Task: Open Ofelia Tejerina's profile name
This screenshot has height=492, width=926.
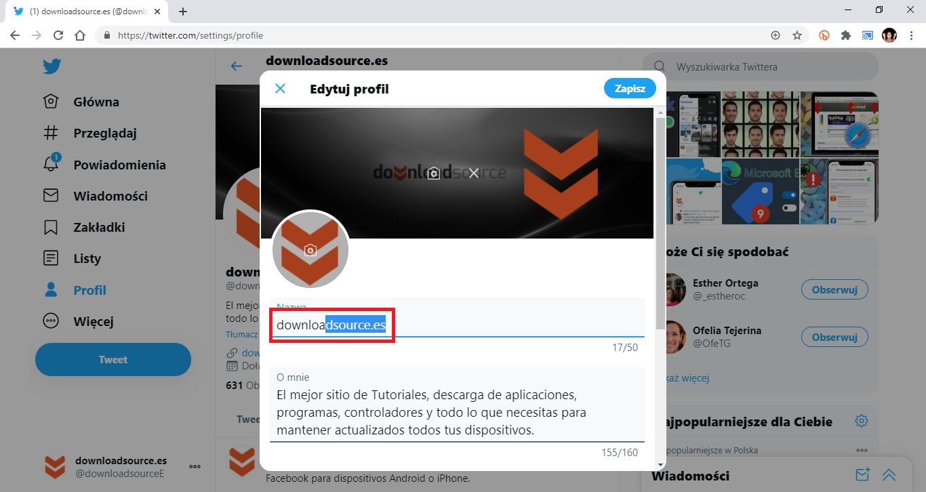Action: (x=727, y=330)
